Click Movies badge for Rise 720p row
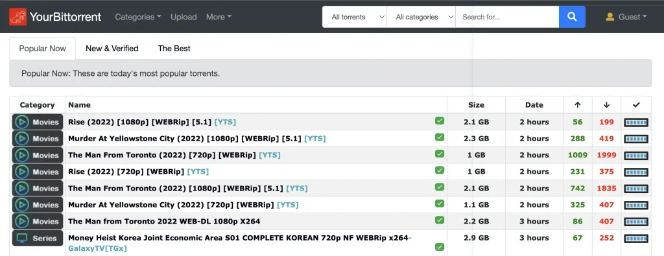Screen dimensions: 664x256 38,171
